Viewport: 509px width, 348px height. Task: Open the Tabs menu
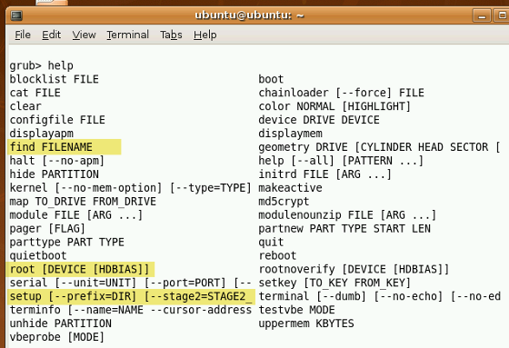click(x=171, y=35)
